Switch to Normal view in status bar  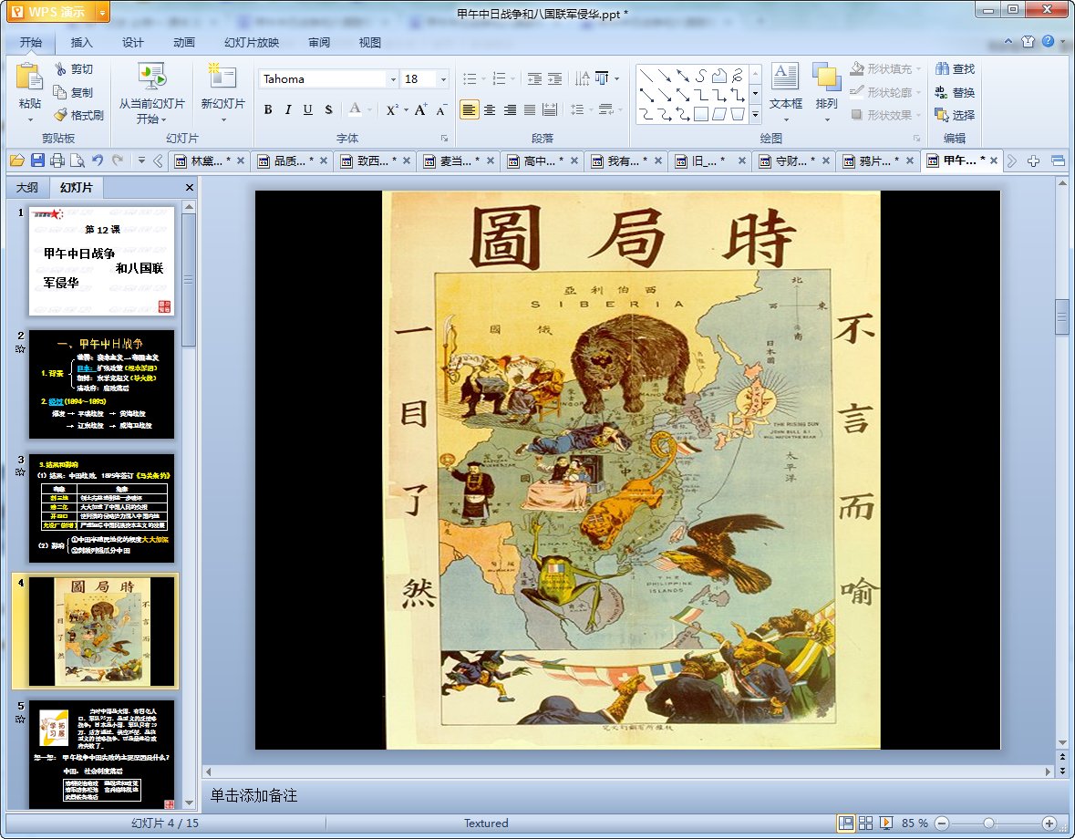[846, 823]
